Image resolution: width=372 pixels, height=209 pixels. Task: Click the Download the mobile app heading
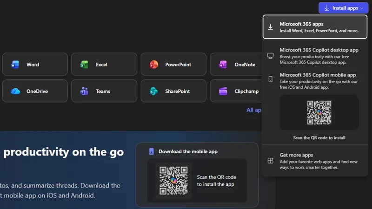click(x=188, y=151)
